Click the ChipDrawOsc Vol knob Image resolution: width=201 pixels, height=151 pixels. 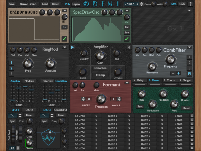pos(65,17)
